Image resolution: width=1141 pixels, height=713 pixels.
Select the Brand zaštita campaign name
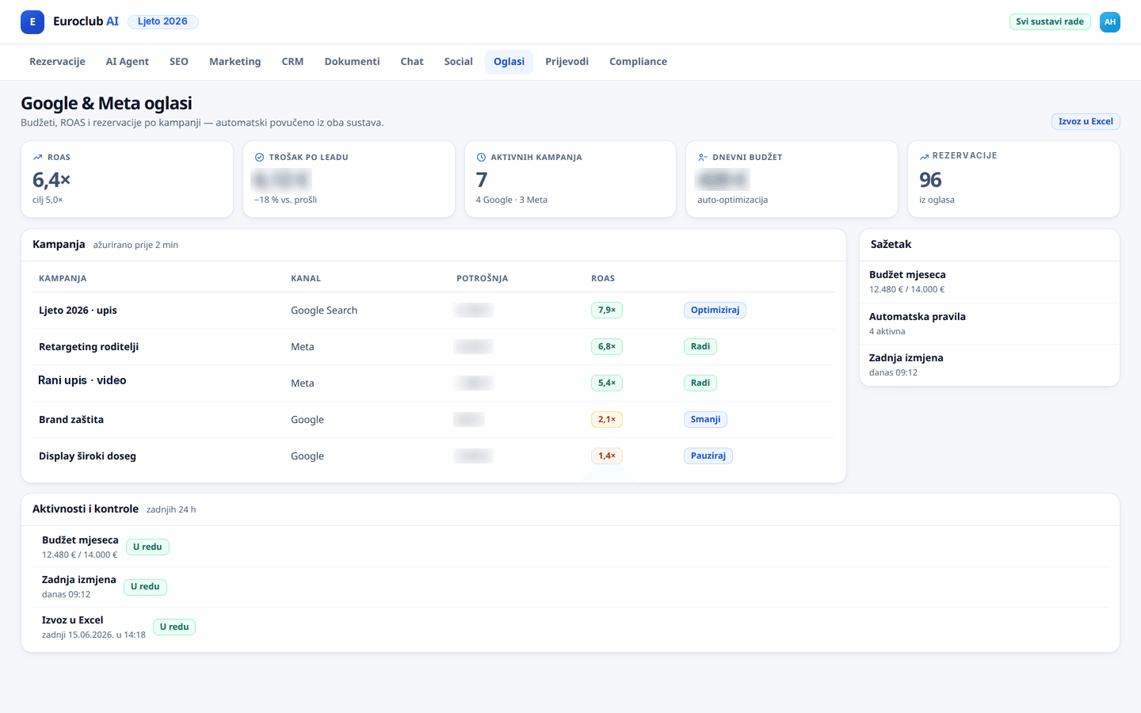point(71,420)
